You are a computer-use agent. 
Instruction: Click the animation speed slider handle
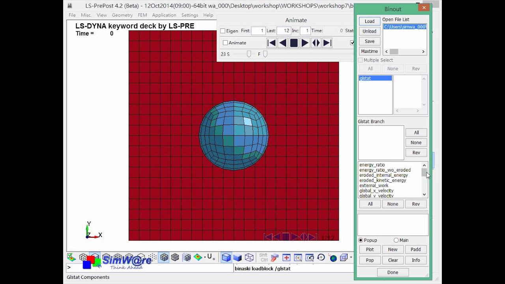tap(249, 54)
